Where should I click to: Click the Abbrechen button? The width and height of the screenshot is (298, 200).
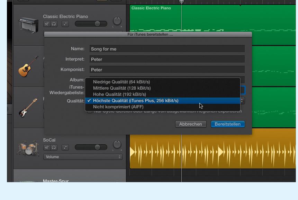coord(191,124)
